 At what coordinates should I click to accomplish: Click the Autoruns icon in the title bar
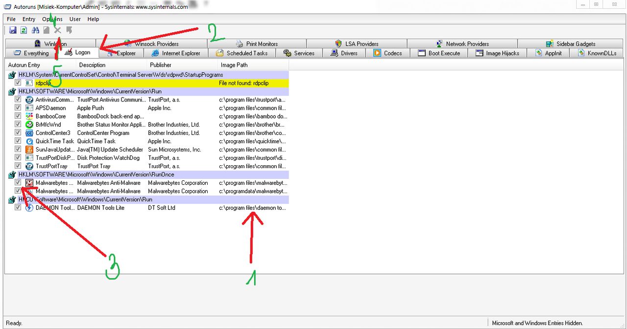[x=7, y=6]
